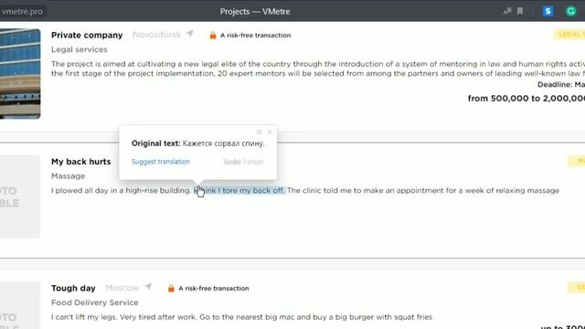This screenshot has height=329, width=585.
Task: Click the translate icon in browser bar
Action: 507,11
